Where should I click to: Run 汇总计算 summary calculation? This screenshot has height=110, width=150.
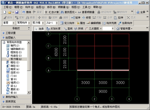pos(52,12)
